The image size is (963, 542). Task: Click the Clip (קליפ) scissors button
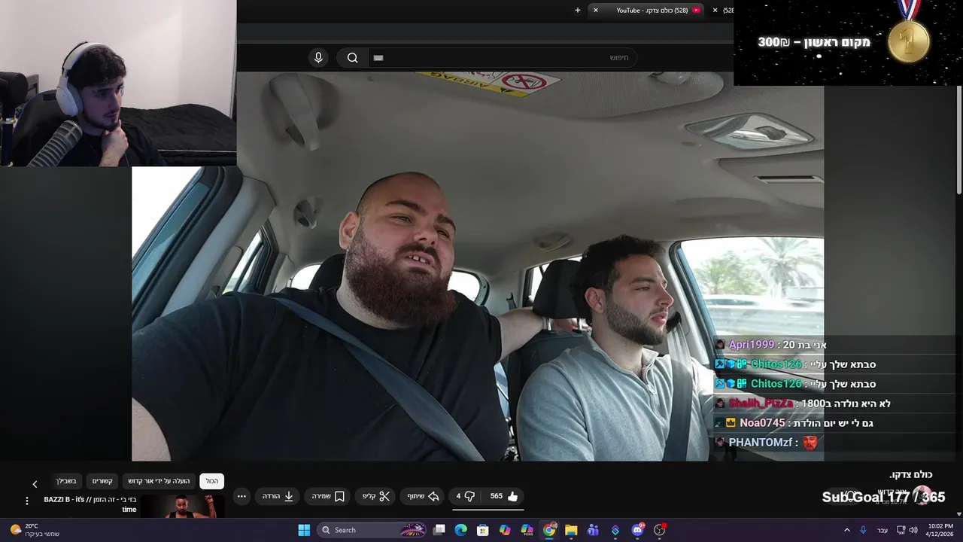tap(375, 496)
